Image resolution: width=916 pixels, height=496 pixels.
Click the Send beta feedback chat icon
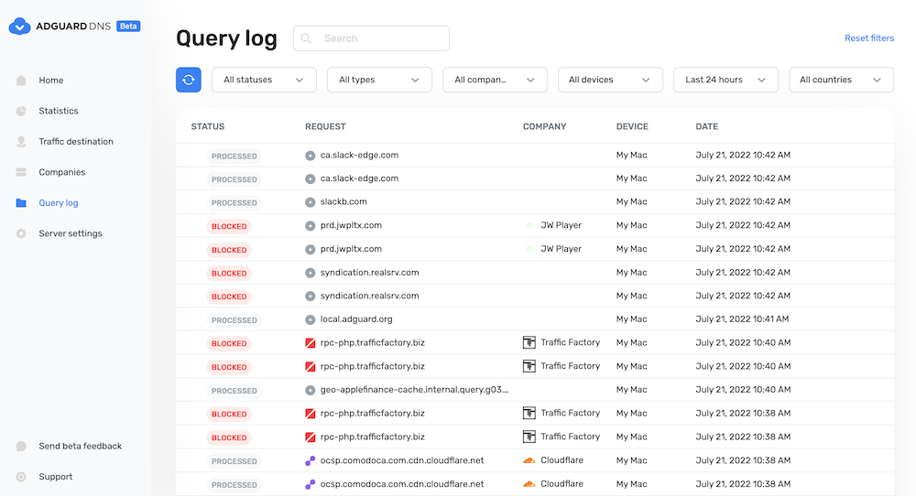(x=21, y=447)
